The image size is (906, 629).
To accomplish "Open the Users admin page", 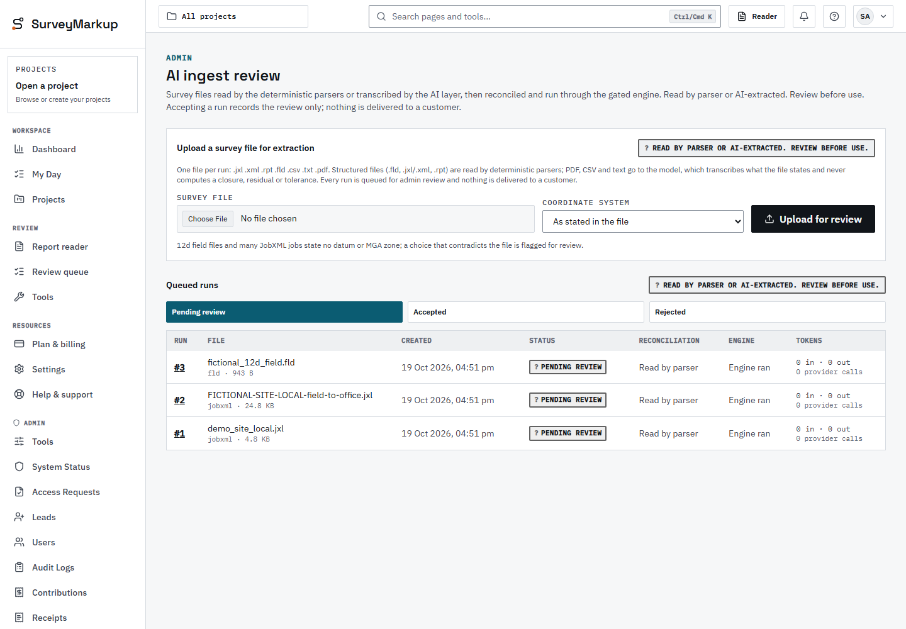I will click(x=72, y=542).
